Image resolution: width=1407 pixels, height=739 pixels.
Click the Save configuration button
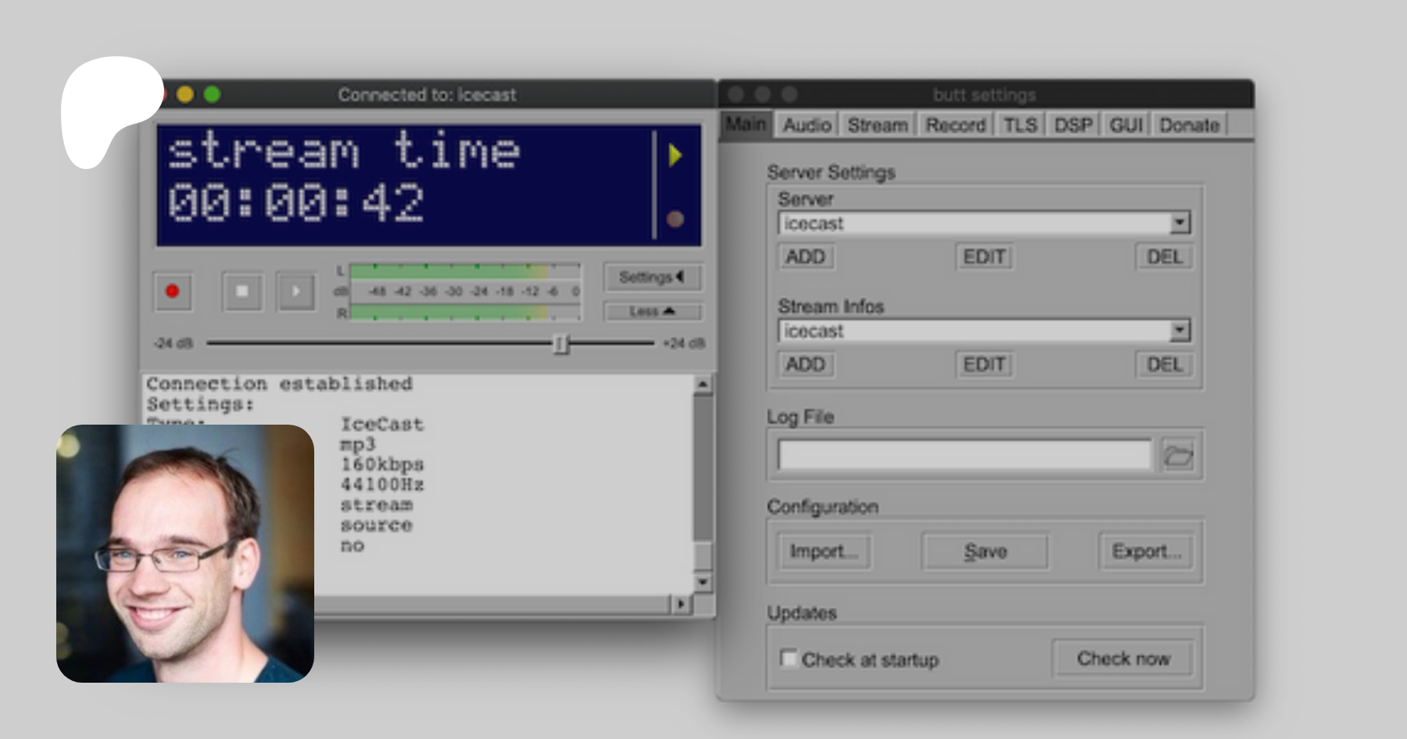(x=985, y=551)
